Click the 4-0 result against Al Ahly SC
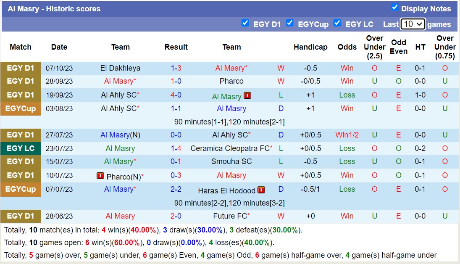 pos(176,95)
